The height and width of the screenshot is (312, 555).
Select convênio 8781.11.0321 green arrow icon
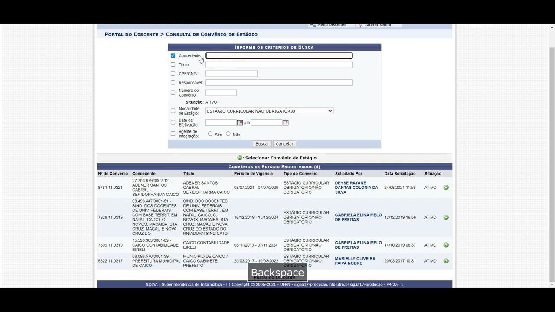[446, 188]
